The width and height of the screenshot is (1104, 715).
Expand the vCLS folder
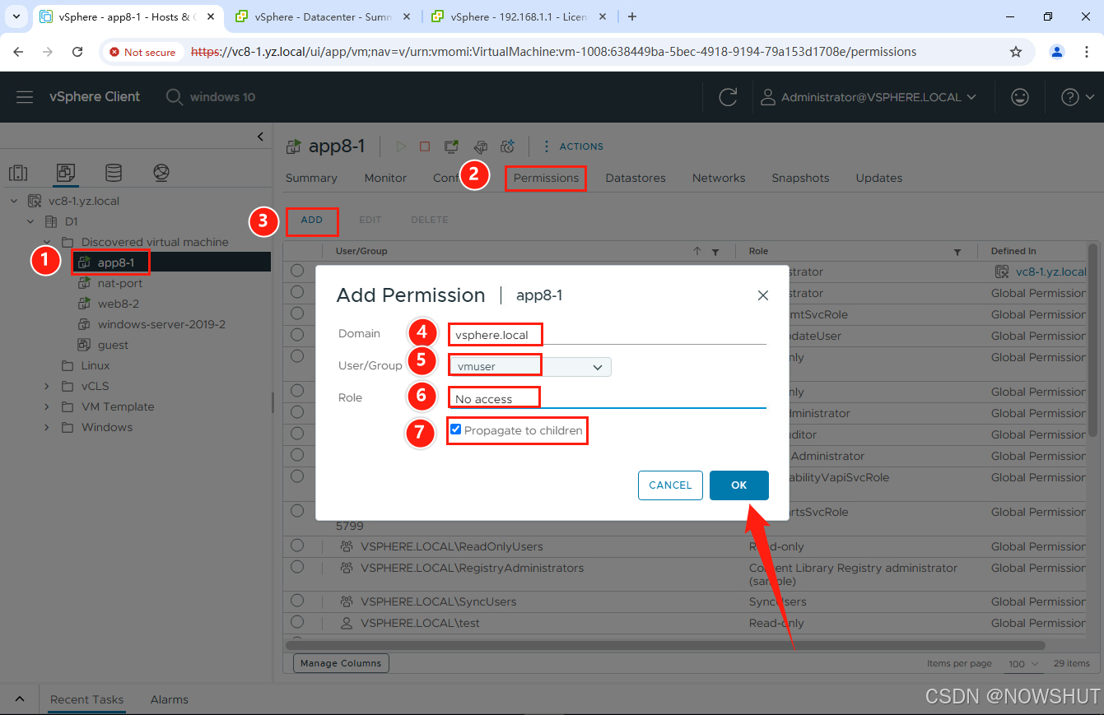tap(47, 386)
